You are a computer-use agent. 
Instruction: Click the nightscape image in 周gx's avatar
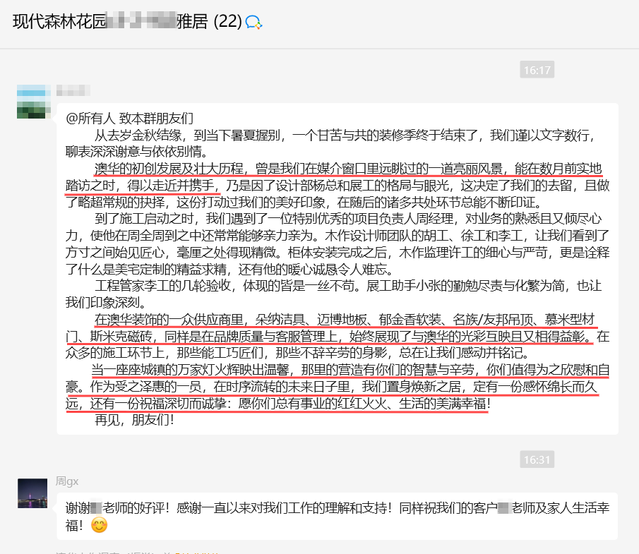(x=31, y=494)
